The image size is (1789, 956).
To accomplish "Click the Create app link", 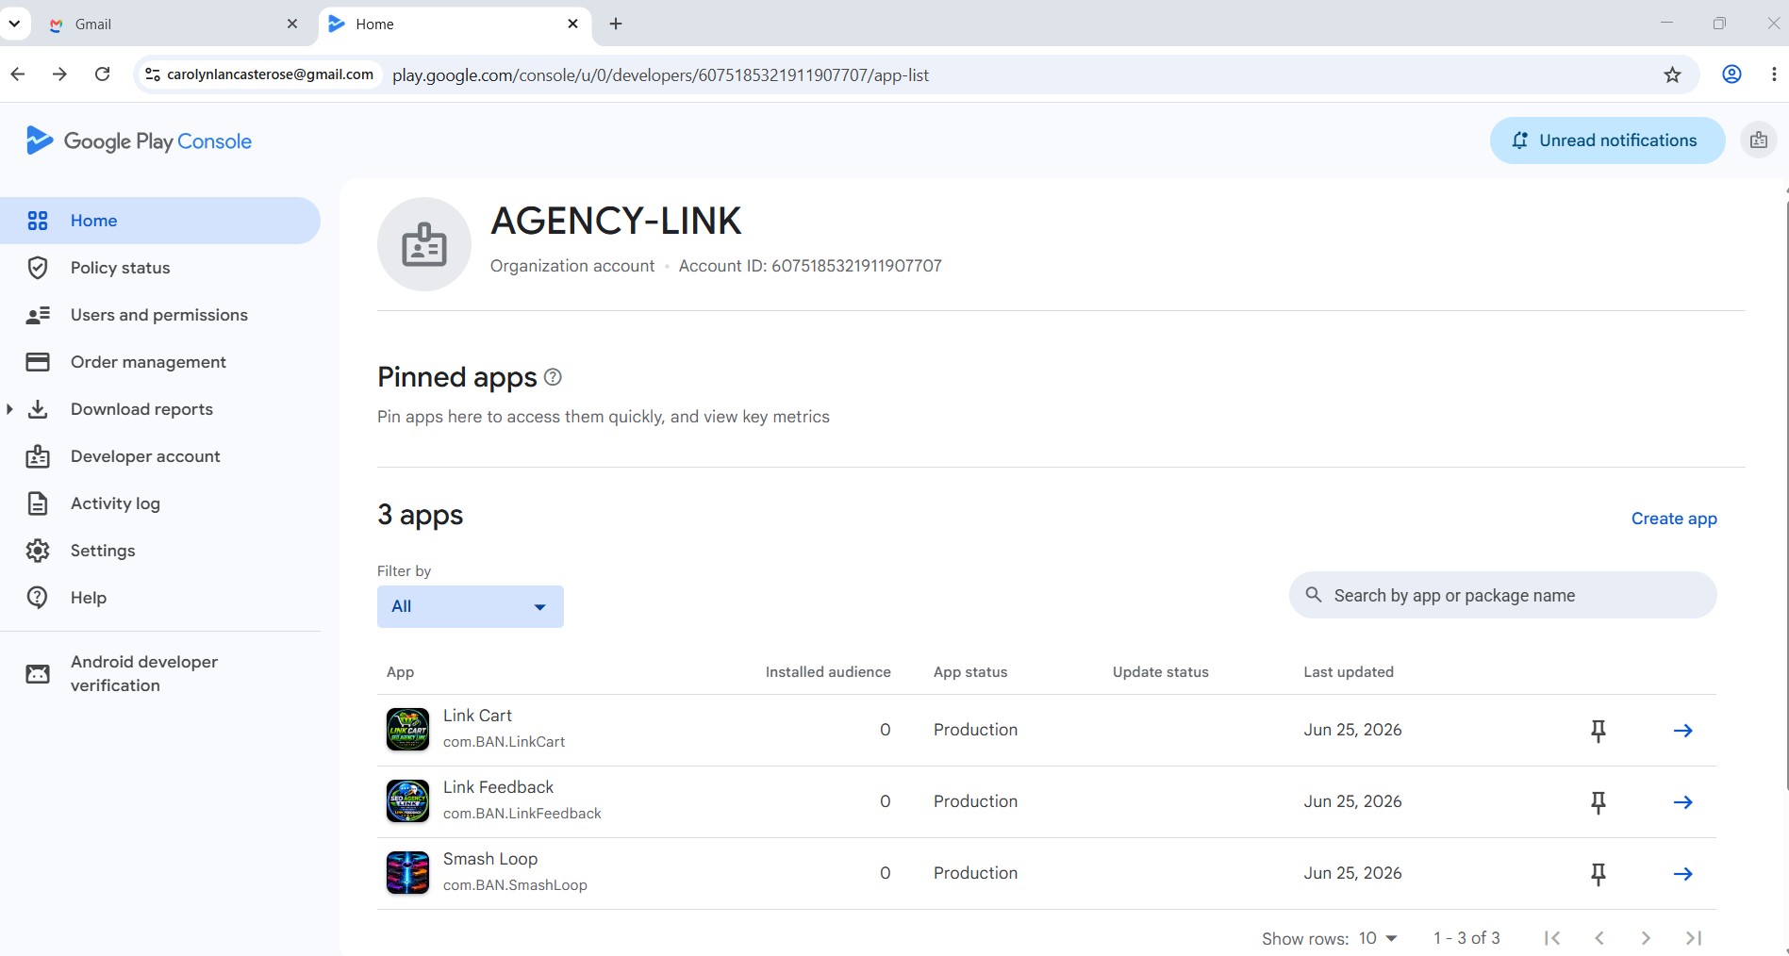I will (1674, 519).
